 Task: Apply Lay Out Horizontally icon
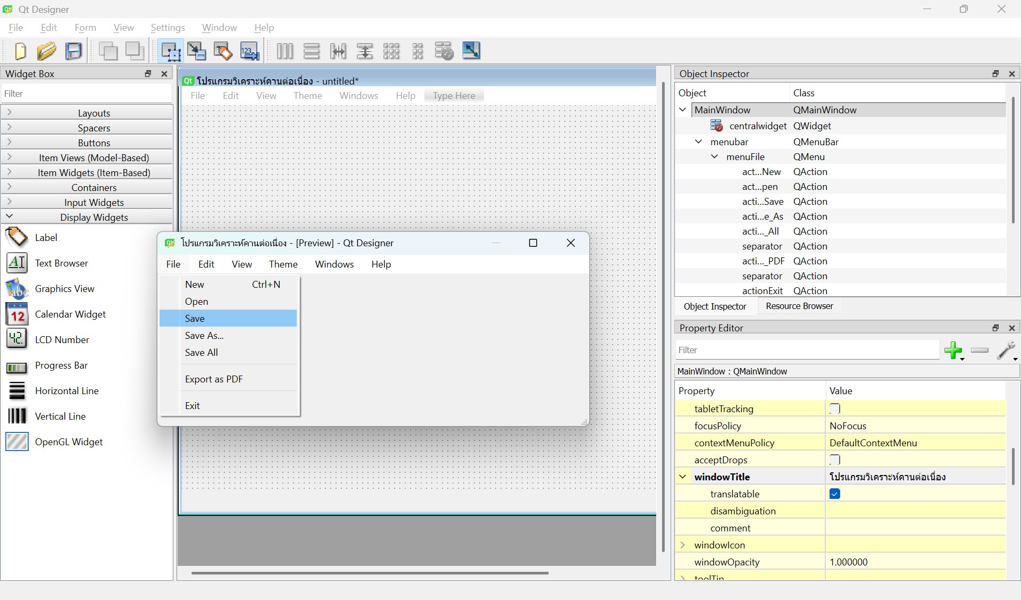(x=285, y=51)
